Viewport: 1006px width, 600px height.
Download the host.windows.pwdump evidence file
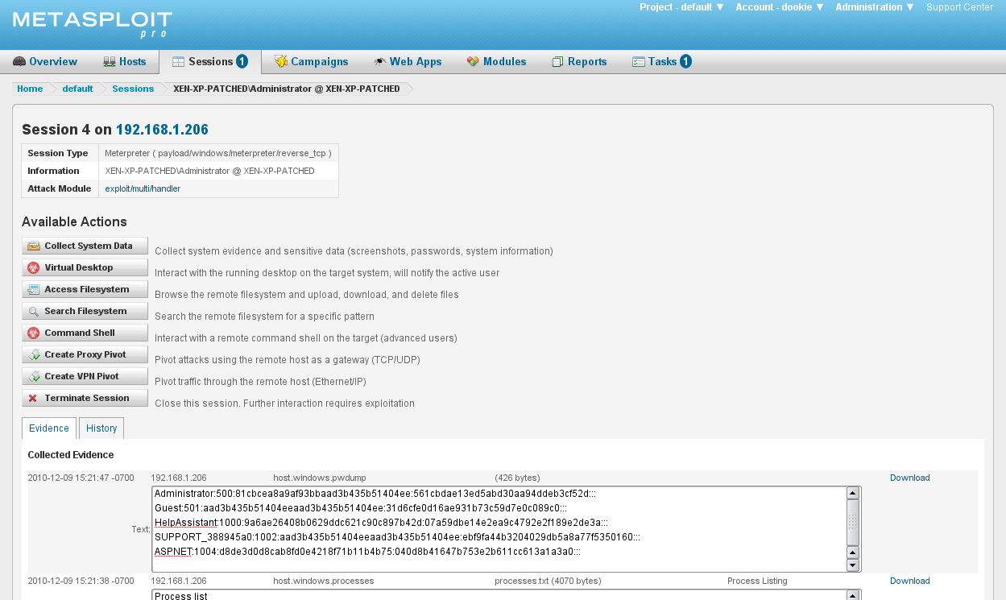(909, 478)
